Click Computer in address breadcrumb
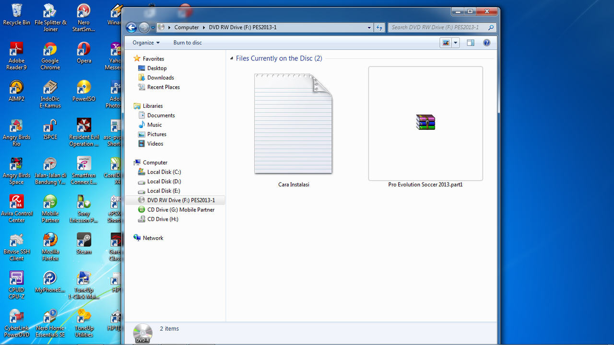The image size is (614, 345). click(187, 27)
